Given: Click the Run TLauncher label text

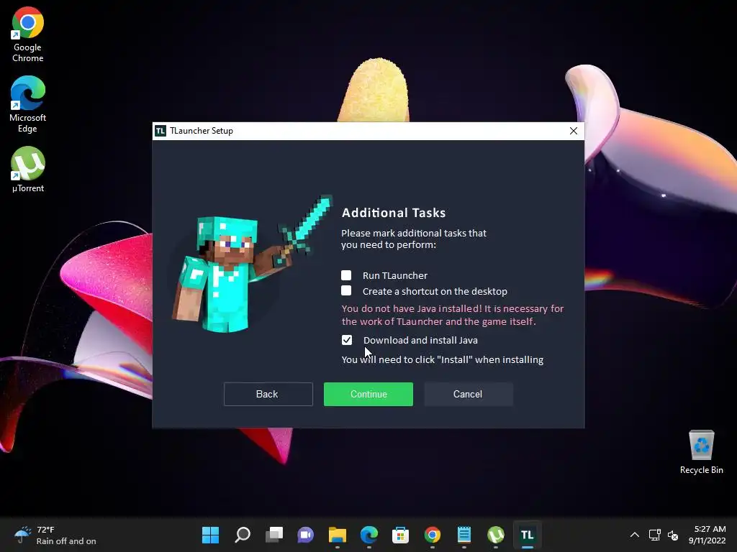Looking at the screenshot, I should 395,275.
